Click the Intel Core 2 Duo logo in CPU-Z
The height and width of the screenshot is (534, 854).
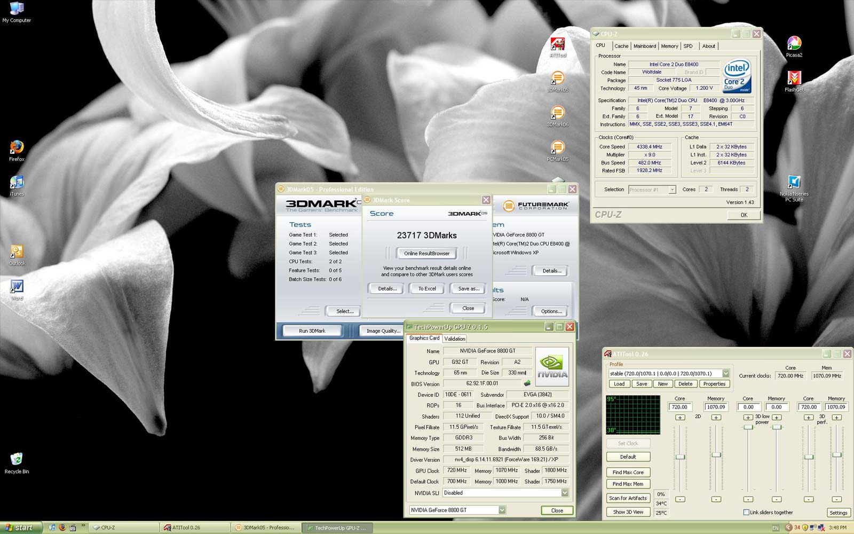pyautogui.click(x=737, y=76)
